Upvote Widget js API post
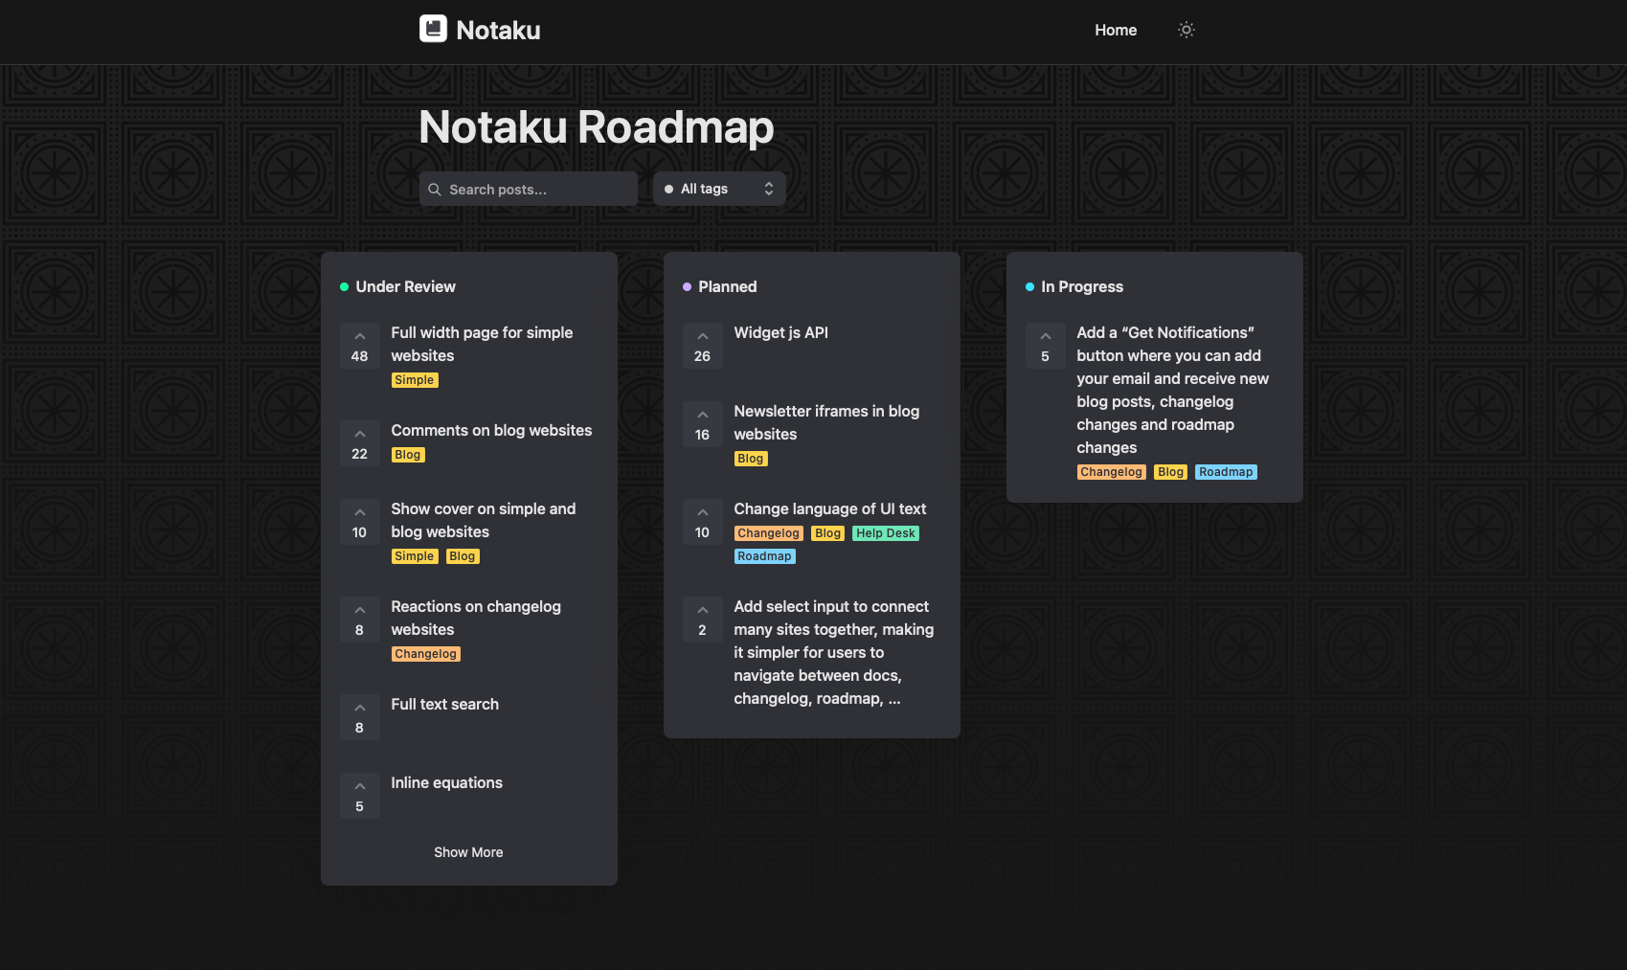This screenshot has width=1627, height=970. (x=703, y=346)
